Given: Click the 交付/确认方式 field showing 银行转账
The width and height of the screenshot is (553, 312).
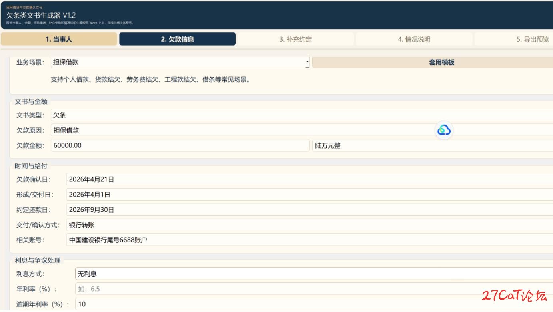Looking at the screenshot, I should [x=309, y=225].
